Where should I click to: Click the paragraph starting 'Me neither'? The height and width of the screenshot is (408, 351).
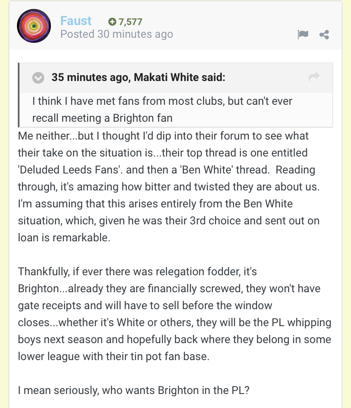point(169,187)
